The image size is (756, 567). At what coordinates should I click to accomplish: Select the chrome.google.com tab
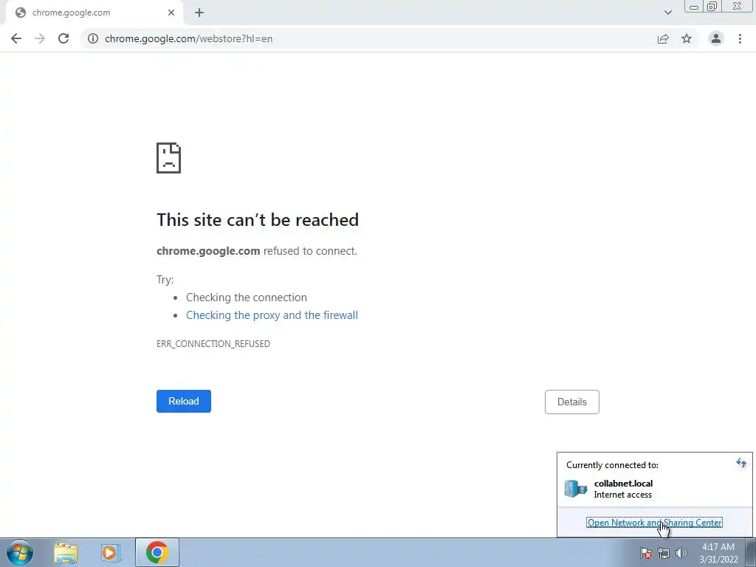94,13
